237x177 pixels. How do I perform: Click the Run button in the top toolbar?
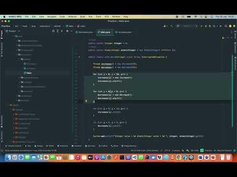(201, 26)
